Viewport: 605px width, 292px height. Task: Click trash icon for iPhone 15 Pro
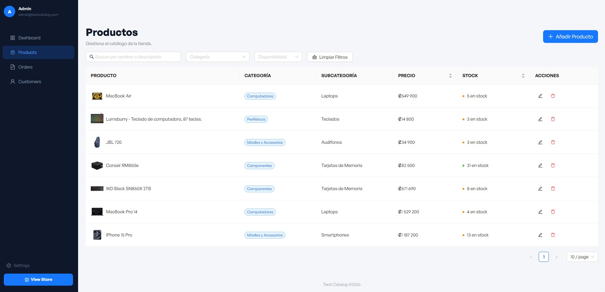click(553, 235)
